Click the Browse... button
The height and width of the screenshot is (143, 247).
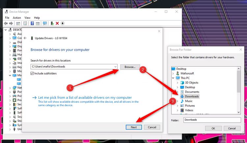coord(130,67)
